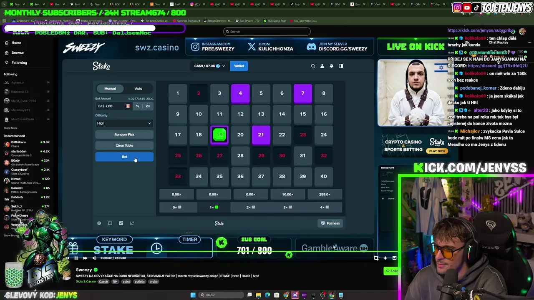Click the Random Pick button
This screenshot has height=300, width=534.
pyautogui.click(x=124, y=135)
